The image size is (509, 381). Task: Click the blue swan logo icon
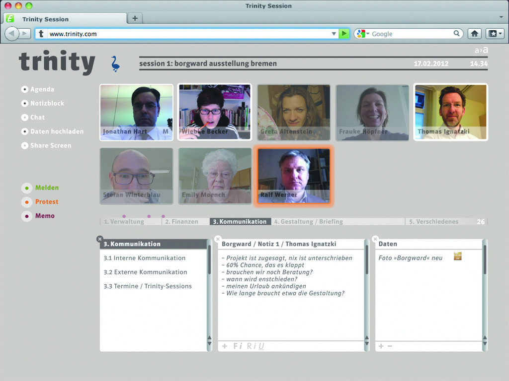click(x=116, y=64)
